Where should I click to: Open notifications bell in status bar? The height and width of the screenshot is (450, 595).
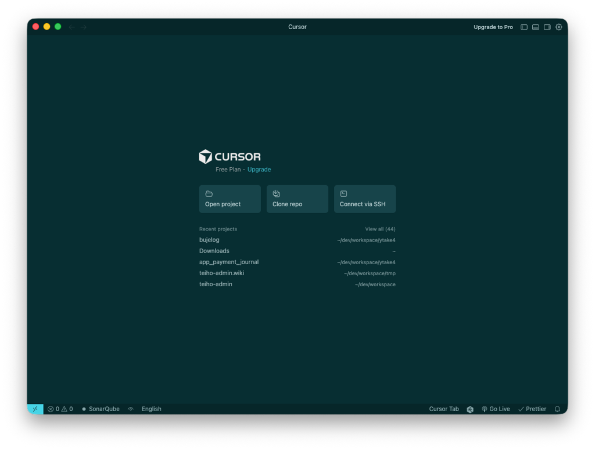click(557, 409)
